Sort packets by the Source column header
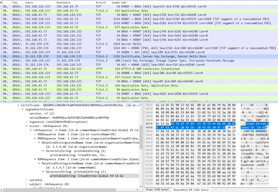Screen dimensions: 278x192 click(x=29, y=2)
